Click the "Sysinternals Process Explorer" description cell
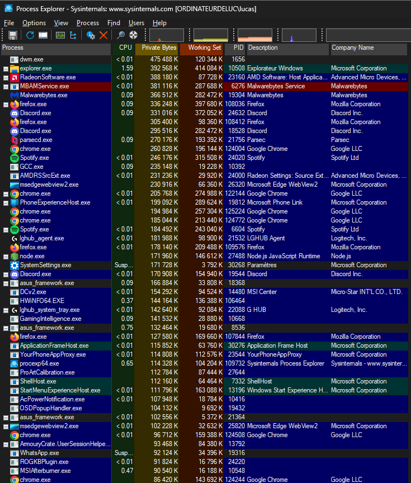 (286, 363)
